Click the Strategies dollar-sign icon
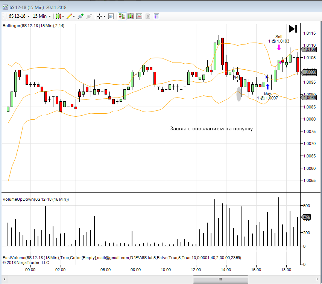Screen dimensions: 322x284 148,16
